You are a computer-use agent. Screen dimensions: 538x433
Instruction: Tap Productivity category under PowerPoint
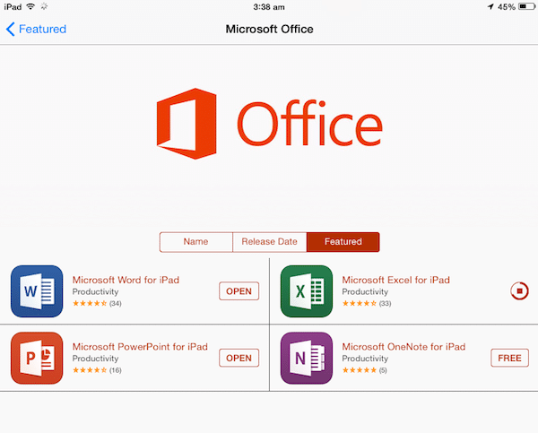point(95,359)
